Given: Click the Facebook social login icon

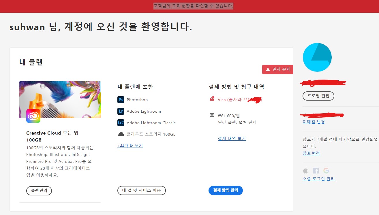Looking at the screenshot, I should (x=316, y=170).
